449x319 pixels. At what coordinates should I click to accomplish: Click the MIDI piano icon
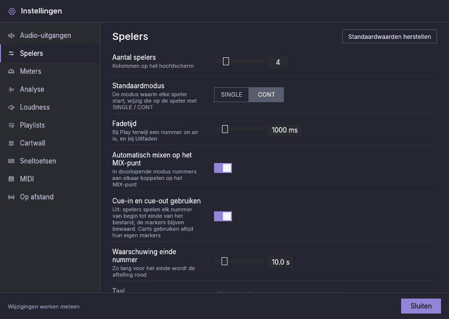point(11,179)
